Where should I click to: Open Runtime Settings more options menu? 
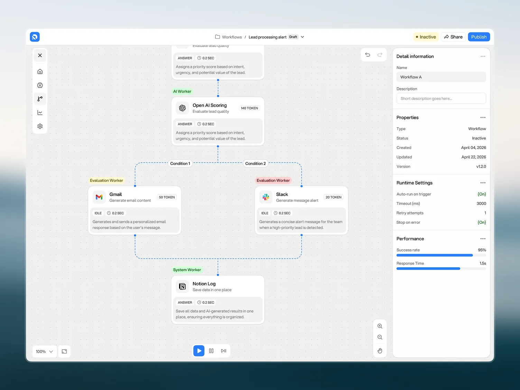pyautogui.click(x=483, y=183)
